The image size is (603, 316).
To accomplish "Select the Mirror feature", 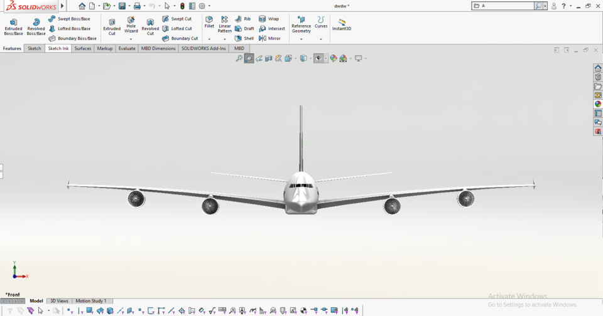I will pos(269,38).
